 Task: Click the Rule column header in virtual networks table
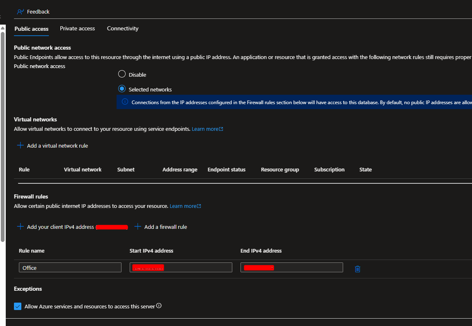24,170
